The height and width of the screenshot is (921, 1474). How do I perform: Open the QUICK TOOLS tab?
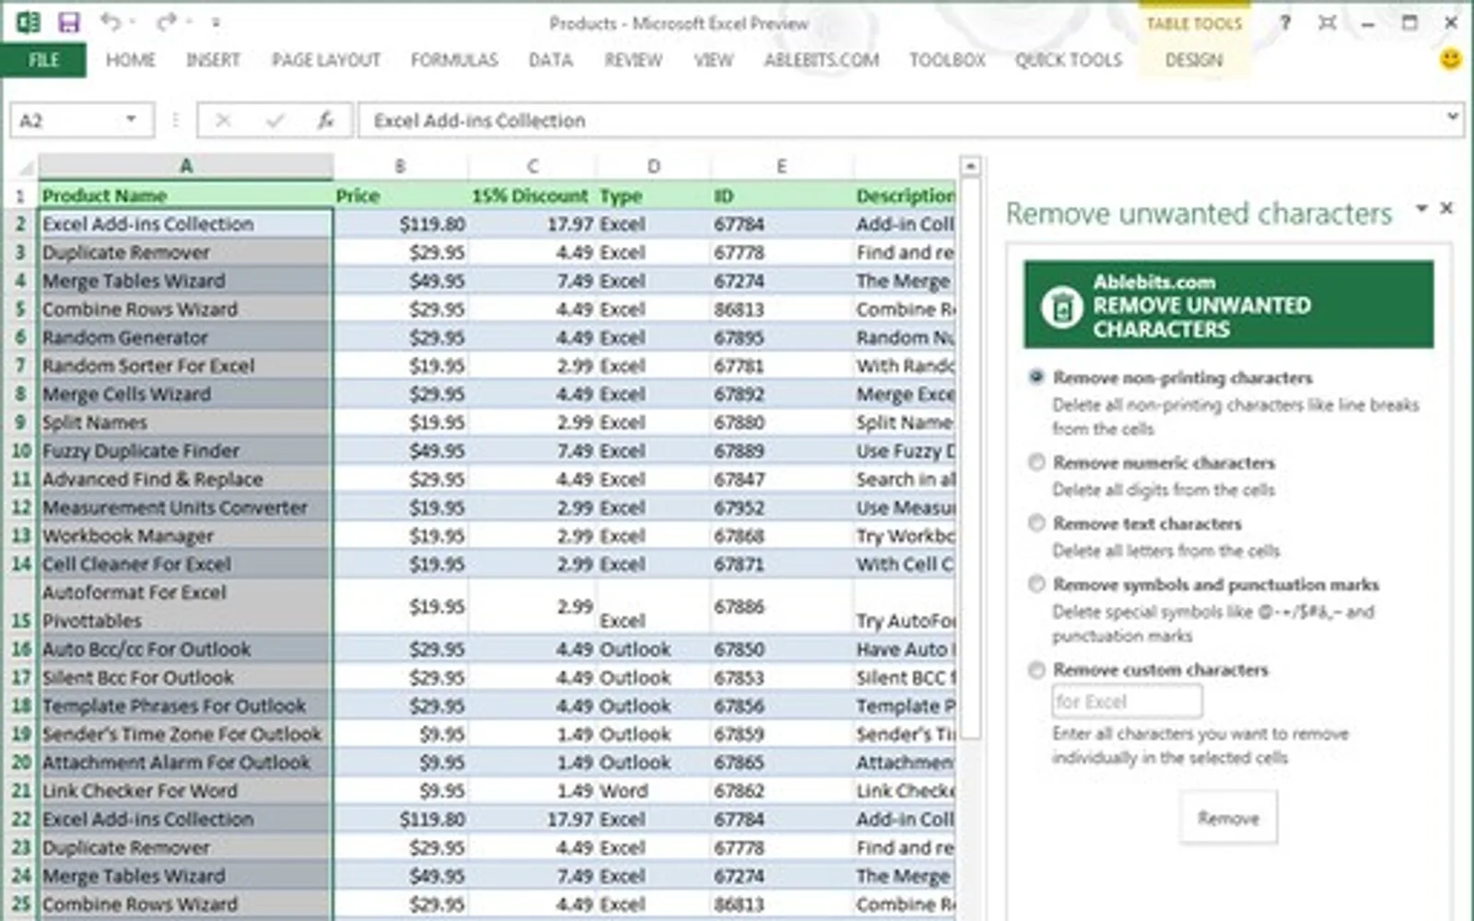[x=1069, y=60]
